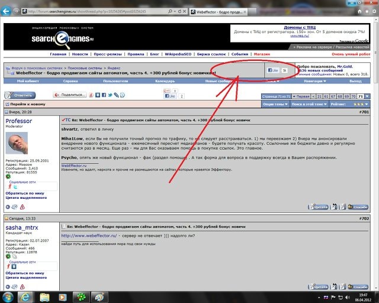The width and height of the screenshot is (379, 303).
Task: Click the report warning icon under Professor
Action: point(23,207)
